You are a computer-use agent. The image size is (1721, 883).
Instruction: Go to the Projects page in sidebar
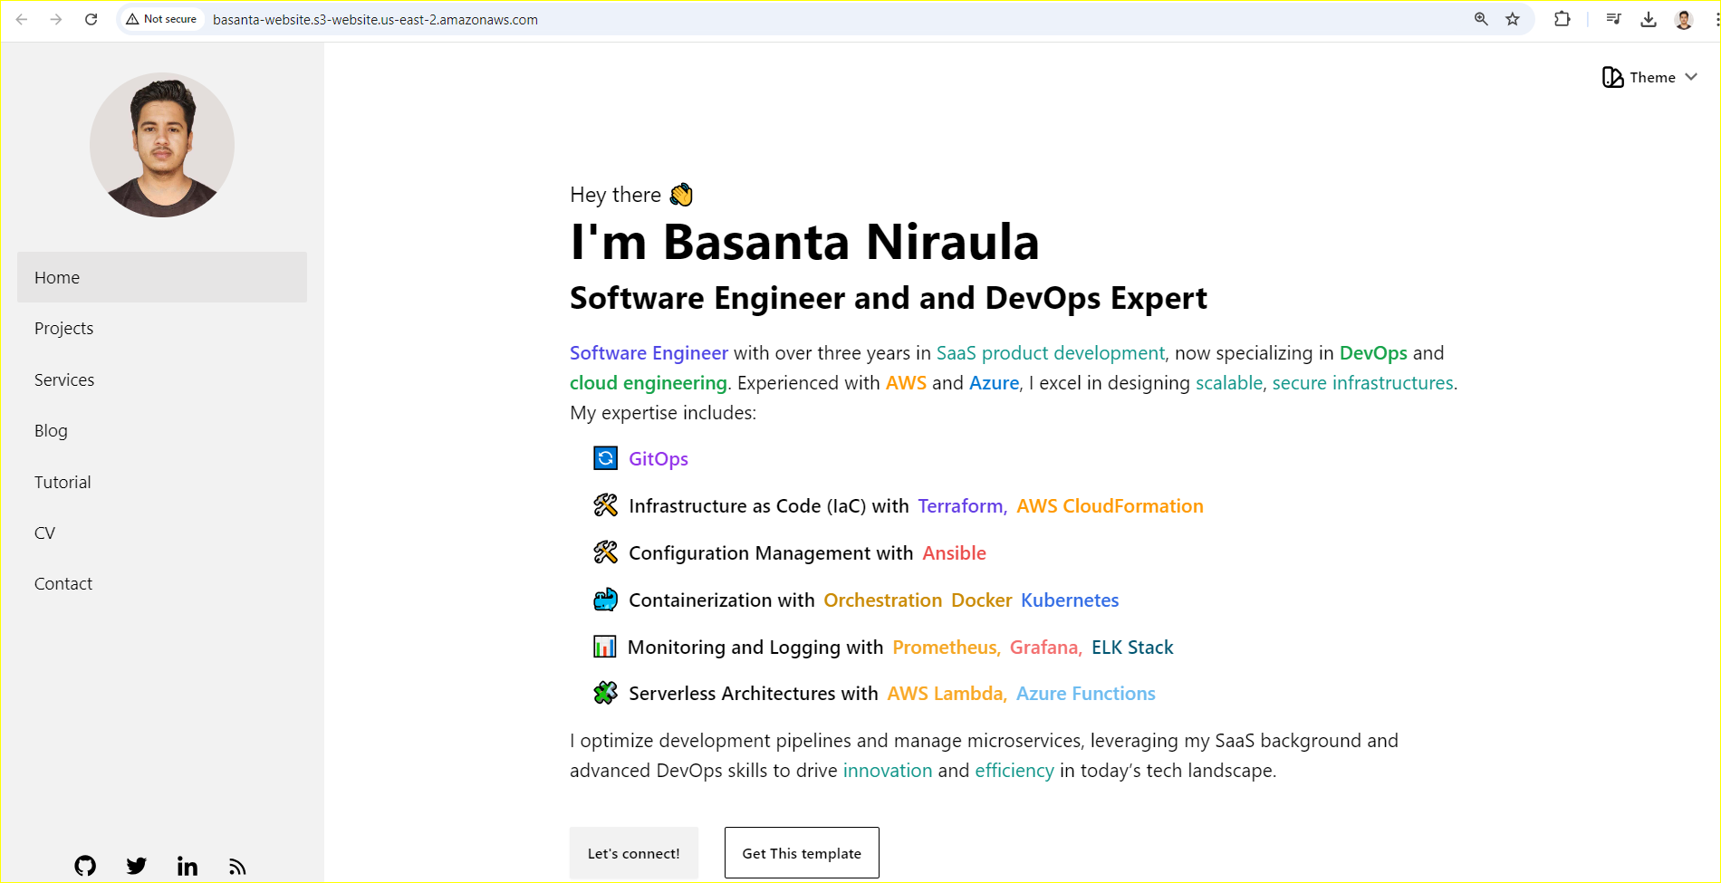pos(64,329)
